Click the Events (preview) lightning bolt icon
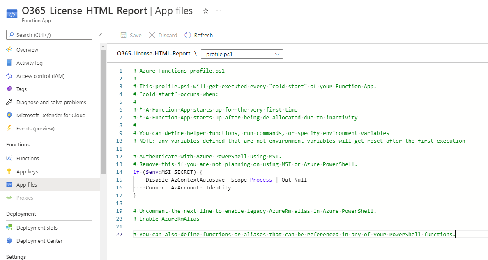The width and height of the screenshot is (488, 260). coord(9,128)
